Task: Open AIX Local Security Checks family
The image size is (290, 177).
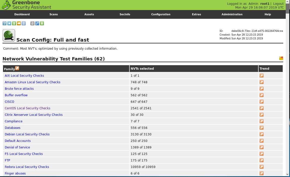Action: (x=24, y=75)
